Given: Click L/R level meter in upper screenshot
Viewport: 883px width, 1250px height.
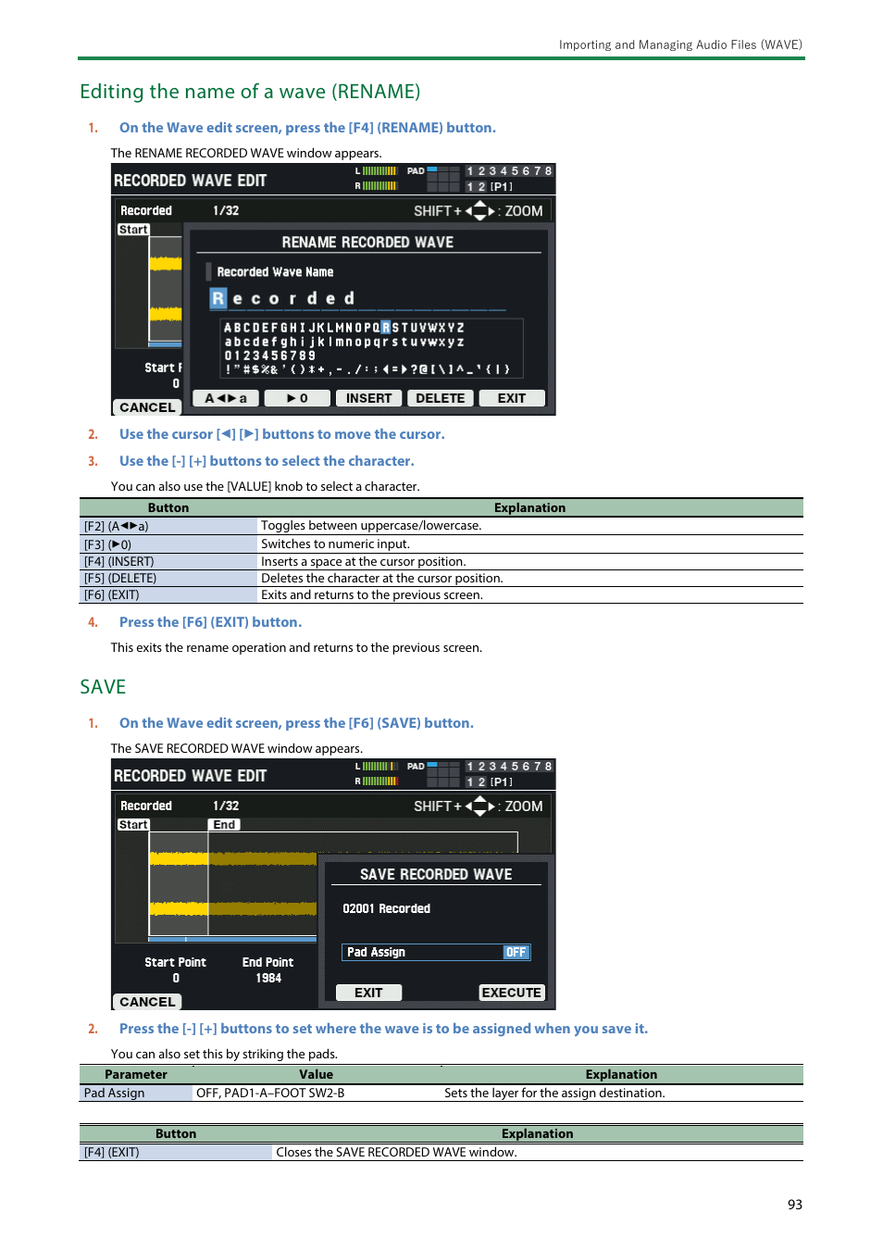Looking at the screenshot, I should (x=377, y=179).
